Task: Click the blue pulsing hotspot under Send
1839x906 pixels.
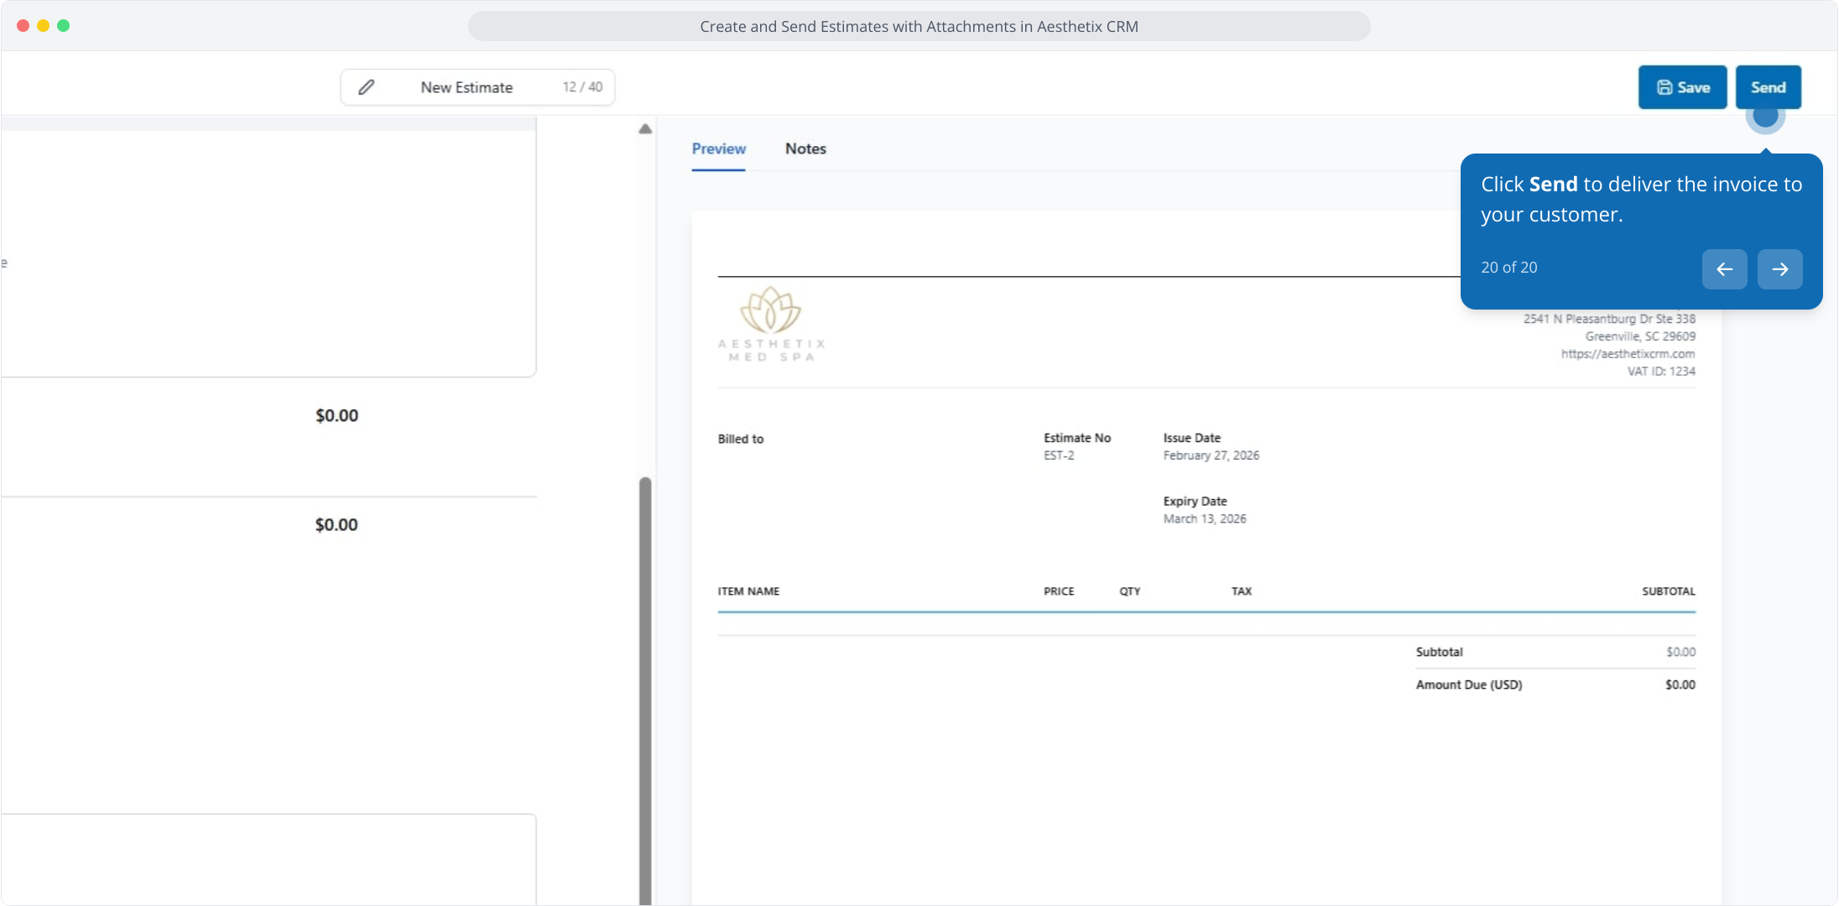Action: pos(1765,117)
